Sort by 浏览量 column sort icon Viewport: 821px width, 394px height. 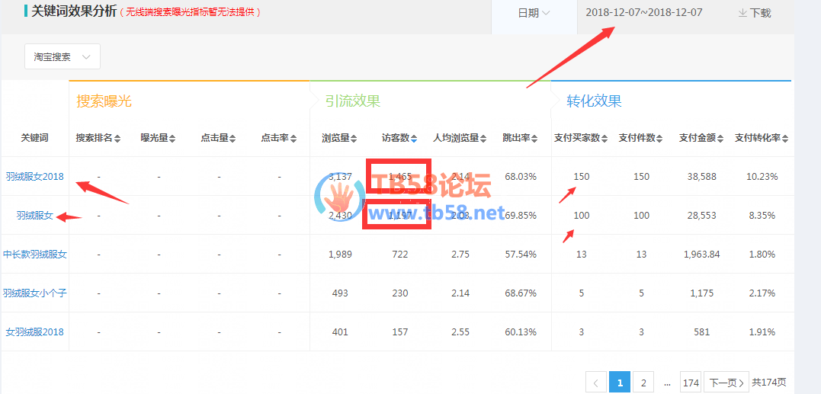pos(354,139)
